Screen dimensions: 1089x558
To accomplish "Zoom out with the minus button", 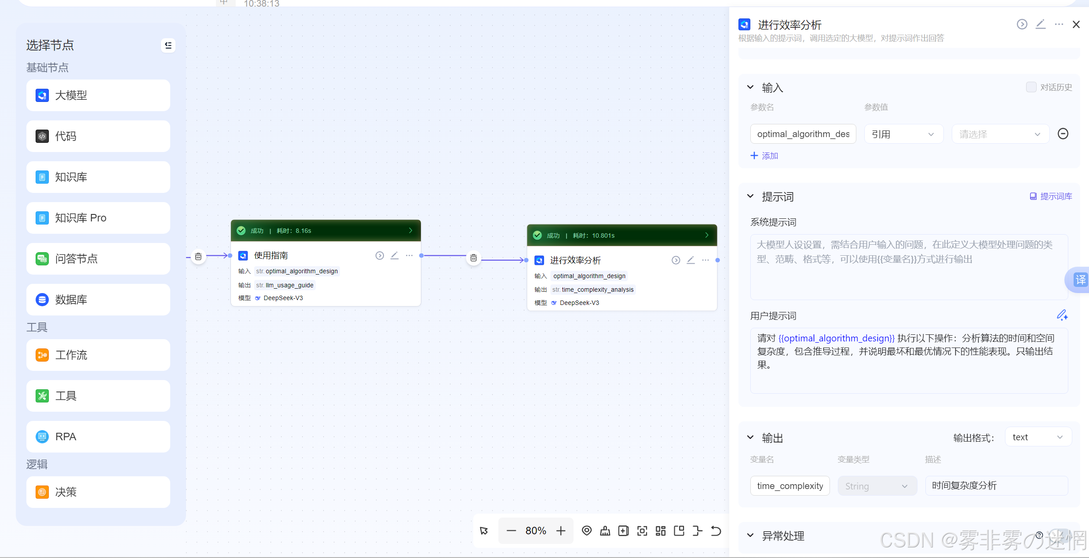I will point(511,531).
